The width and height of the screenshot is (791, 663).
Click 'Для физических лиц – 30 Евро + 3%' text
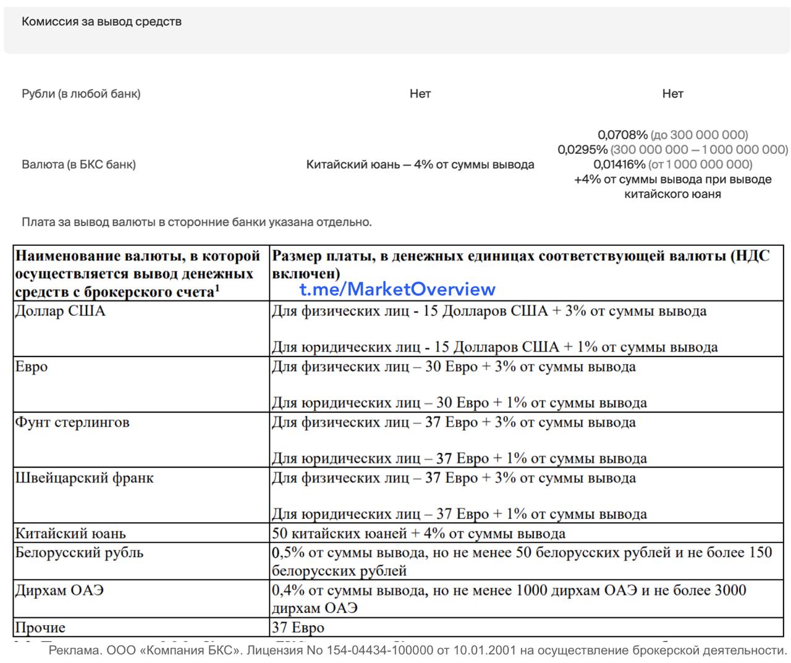click(454, 366)
